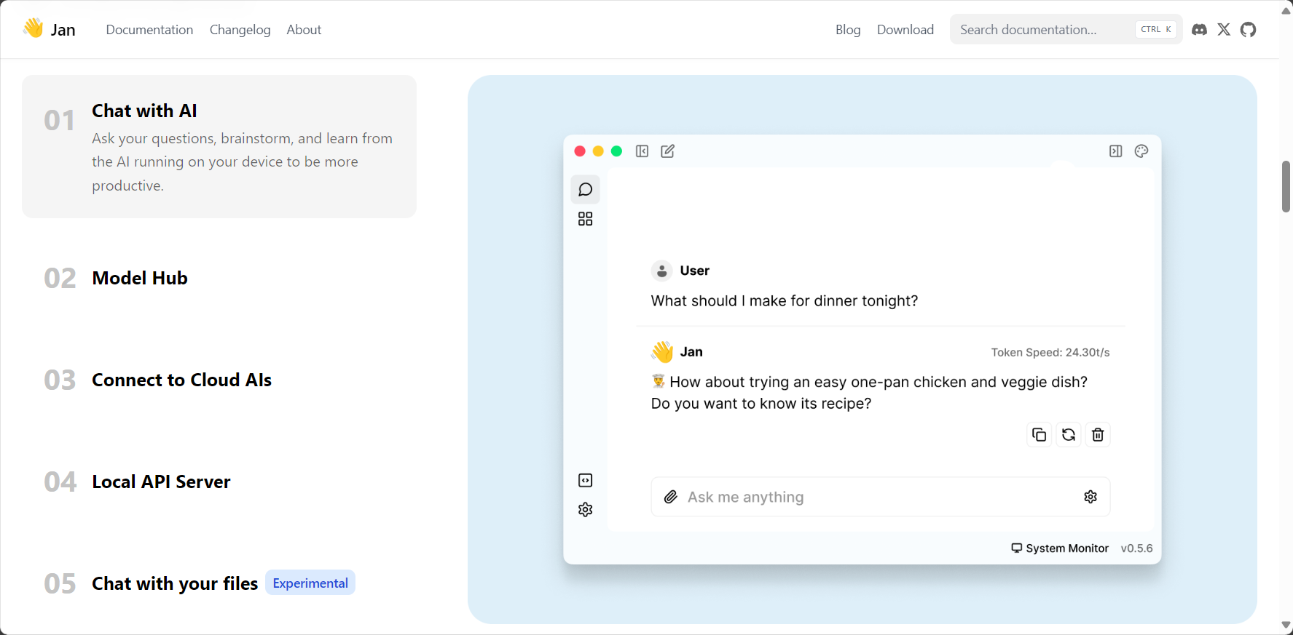Select the chat bubble sidebar icon
Image resolution: width=1293 pixels, height=635 pixels.
point(585,190)
